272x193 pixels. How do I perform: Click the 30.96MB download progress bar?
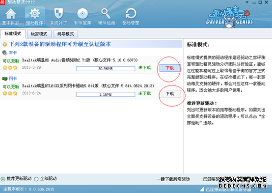106,69
